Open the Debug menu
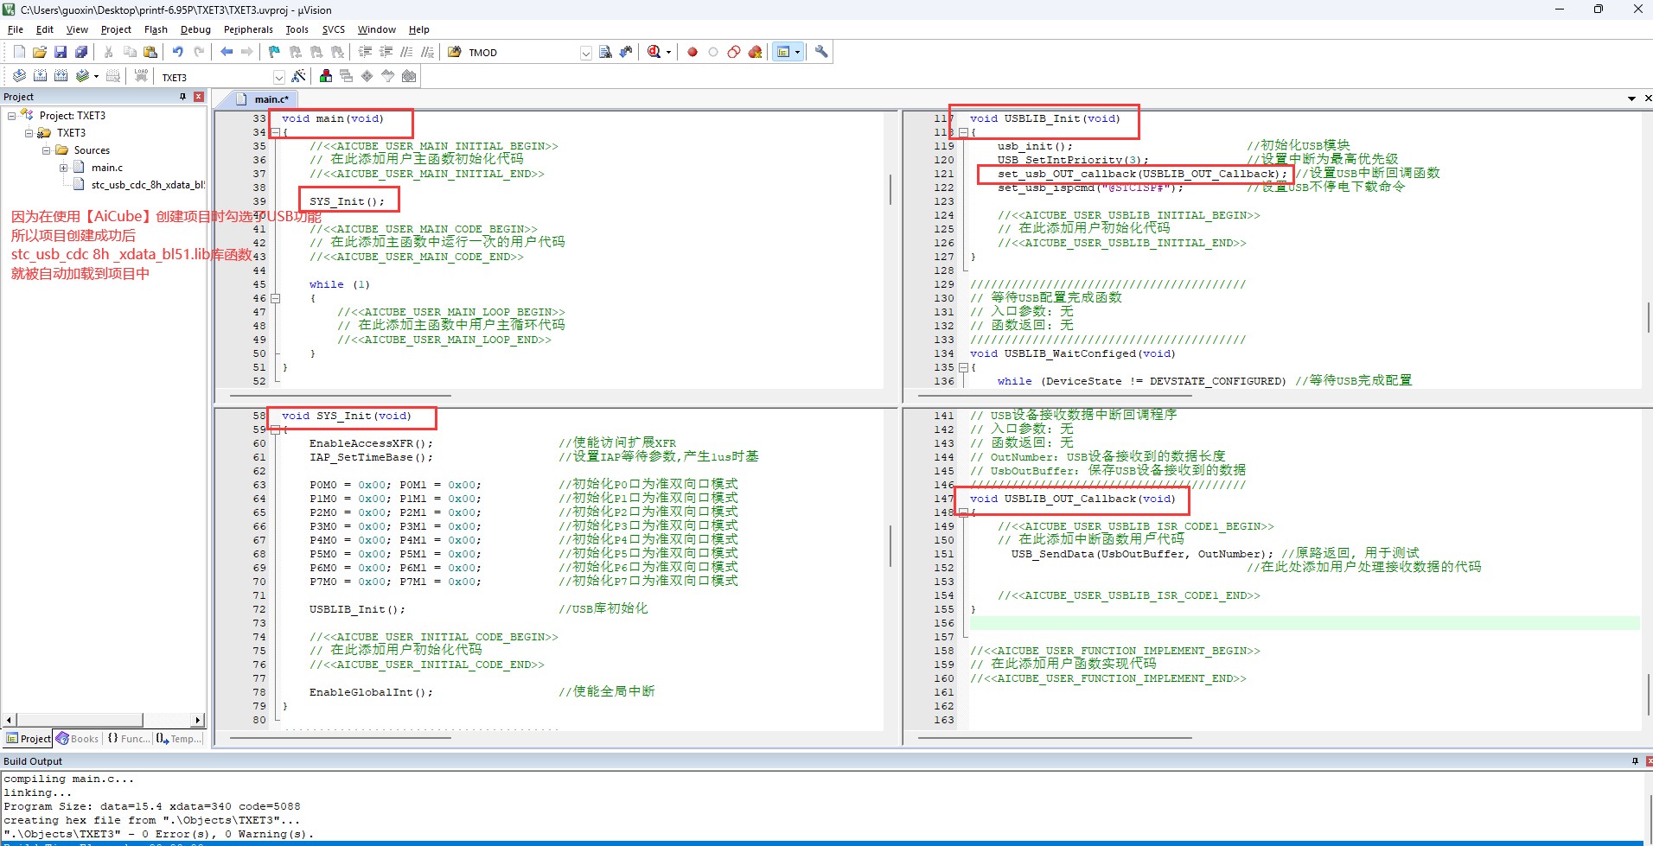 click(x=195, y=29)
